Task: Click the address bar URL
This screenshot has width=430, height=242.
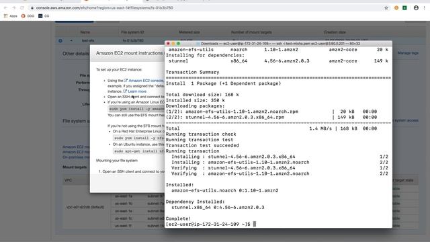Action: pos(105,8)
